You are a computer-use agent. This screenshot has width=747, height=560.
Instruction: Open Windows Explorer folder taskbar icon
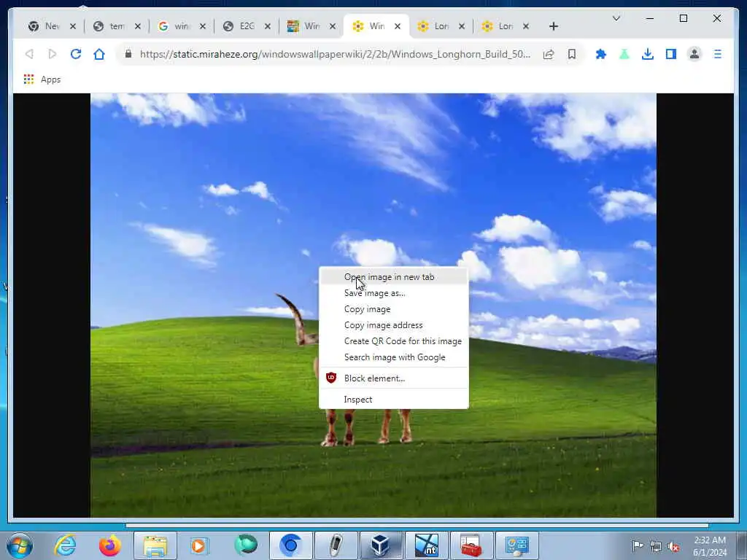click(155, 545)
